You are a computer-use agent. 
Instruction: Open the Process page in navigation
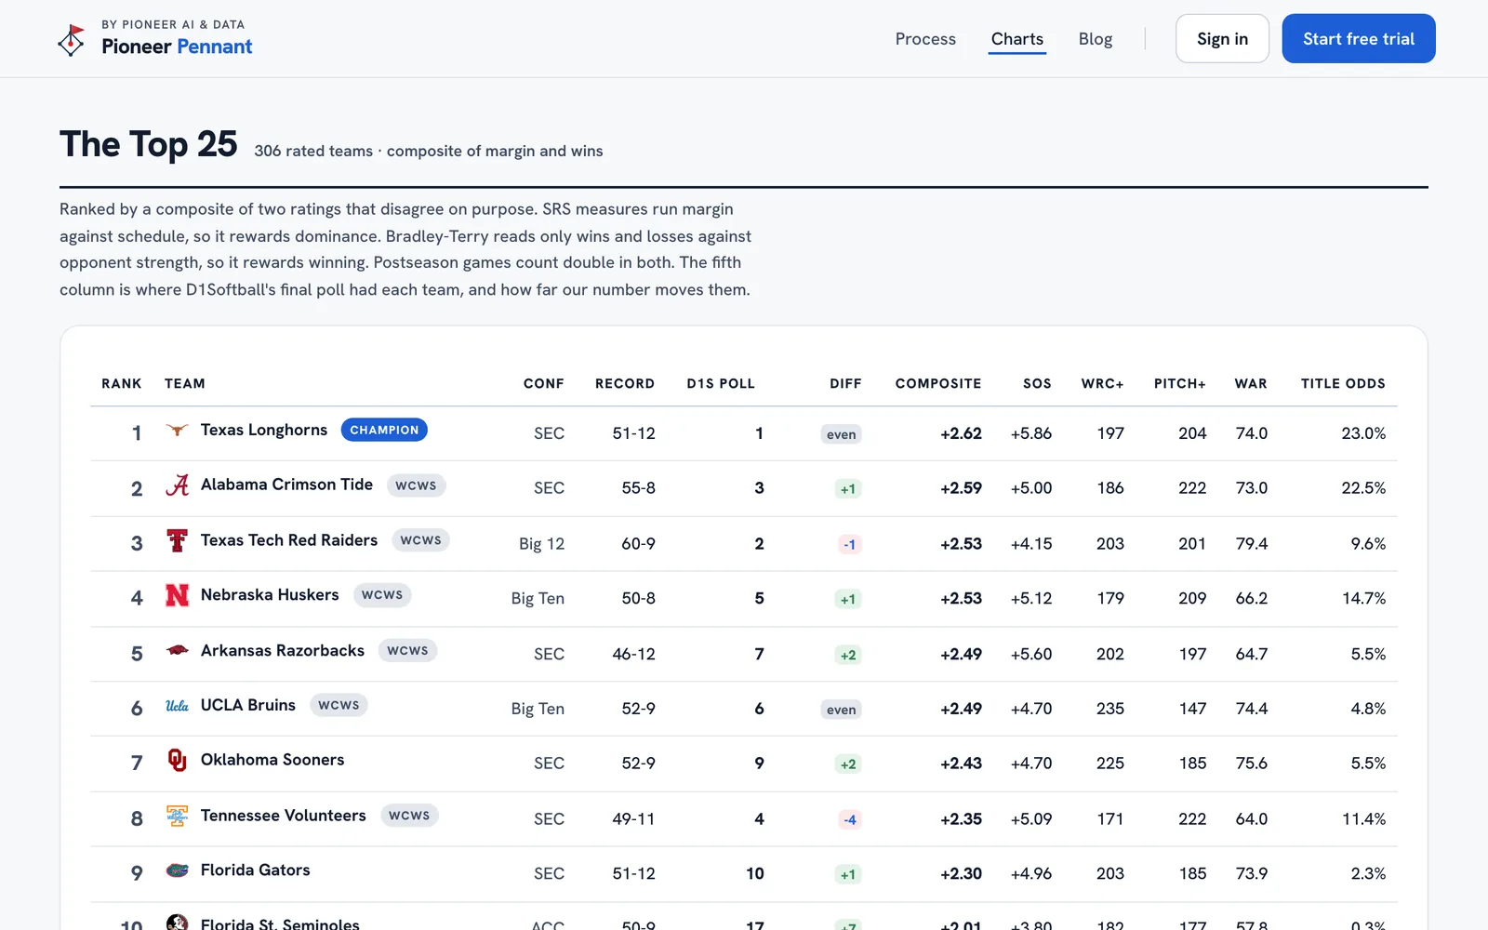click(925, 39)
